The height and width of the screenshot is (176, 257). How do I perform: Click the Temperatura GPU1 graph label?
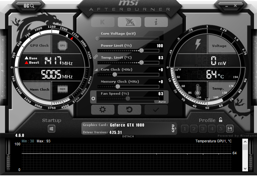pyautogui.click(x=214, y=141)
